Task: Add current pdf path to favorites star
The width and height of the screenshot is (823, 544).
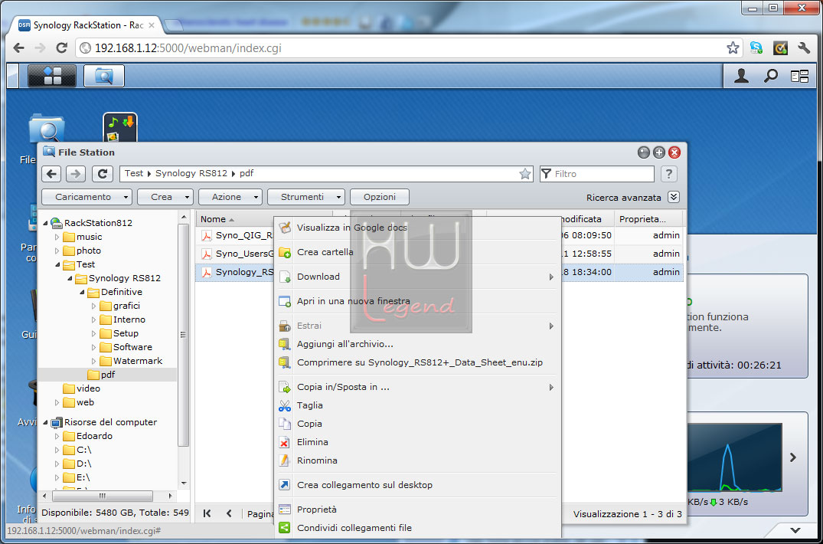Action: point(525,174)
